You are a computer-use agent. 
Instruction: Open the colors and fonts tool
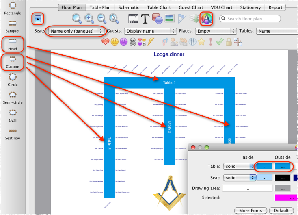pyautogui.click(x=207, y=18)
